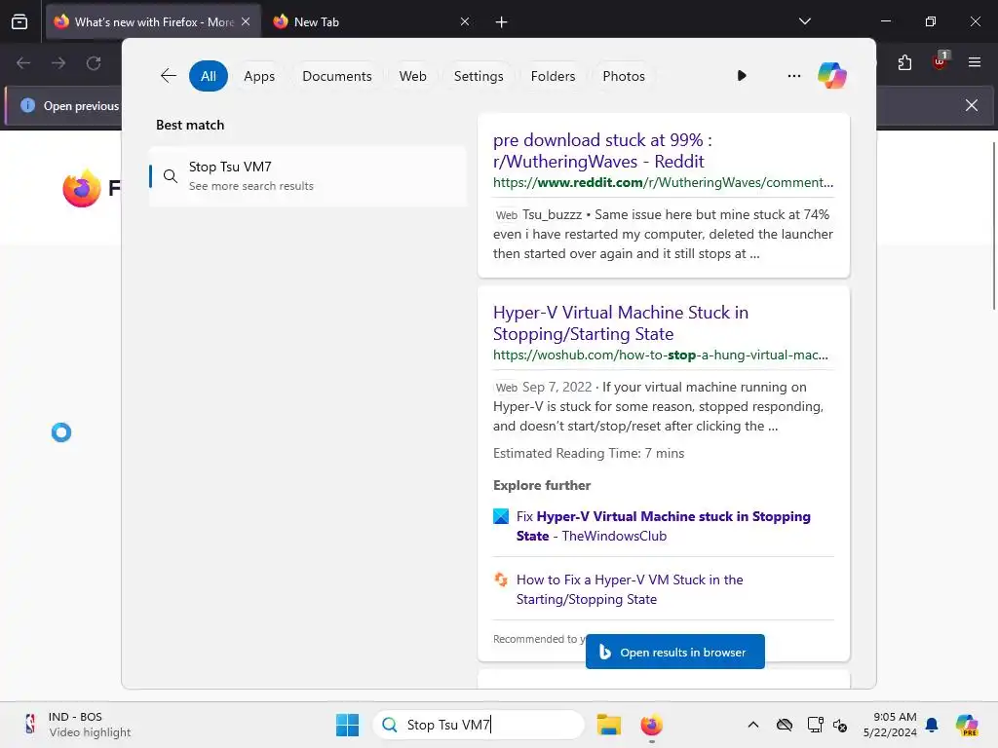Dismiss Firefox notification bar
998x748 pixels.
[x=972, y=105]
